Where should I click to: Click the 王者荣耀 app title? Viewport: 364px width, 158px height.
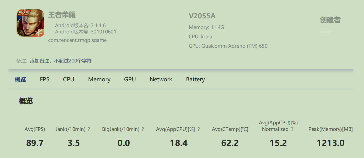62,15
